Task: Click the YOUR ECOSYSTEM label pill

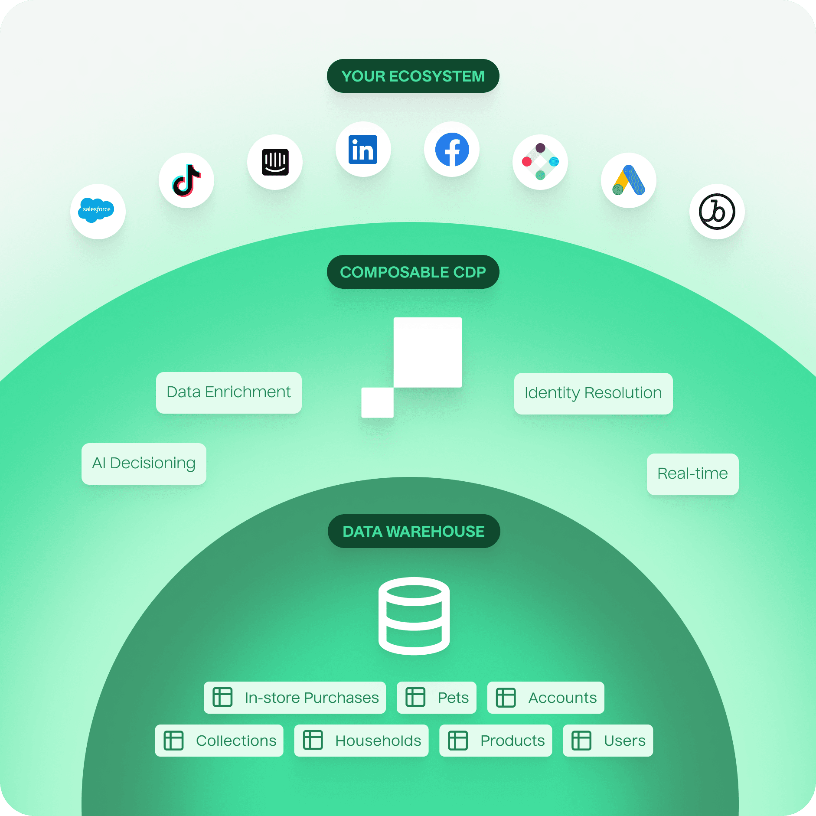Action: (x=413, y=76)
